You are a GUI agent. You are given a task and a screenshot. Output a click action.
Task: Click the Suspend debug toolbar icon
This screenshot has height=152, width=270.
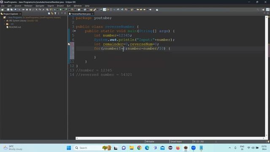[x=27, y=10]
